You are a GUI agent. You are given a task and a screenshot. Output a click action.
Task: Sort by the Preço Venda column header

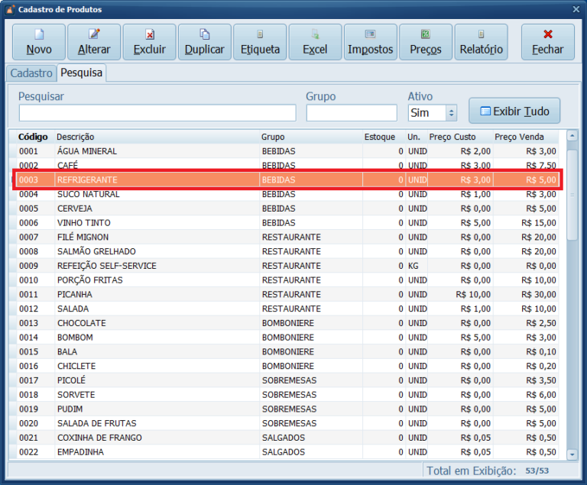point(520,137)
